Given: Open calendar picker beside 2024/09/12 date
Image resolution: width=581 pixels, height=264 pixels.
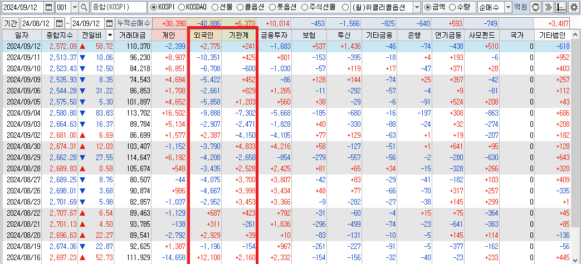Looking at the screenshot, I should pos(48,7).
